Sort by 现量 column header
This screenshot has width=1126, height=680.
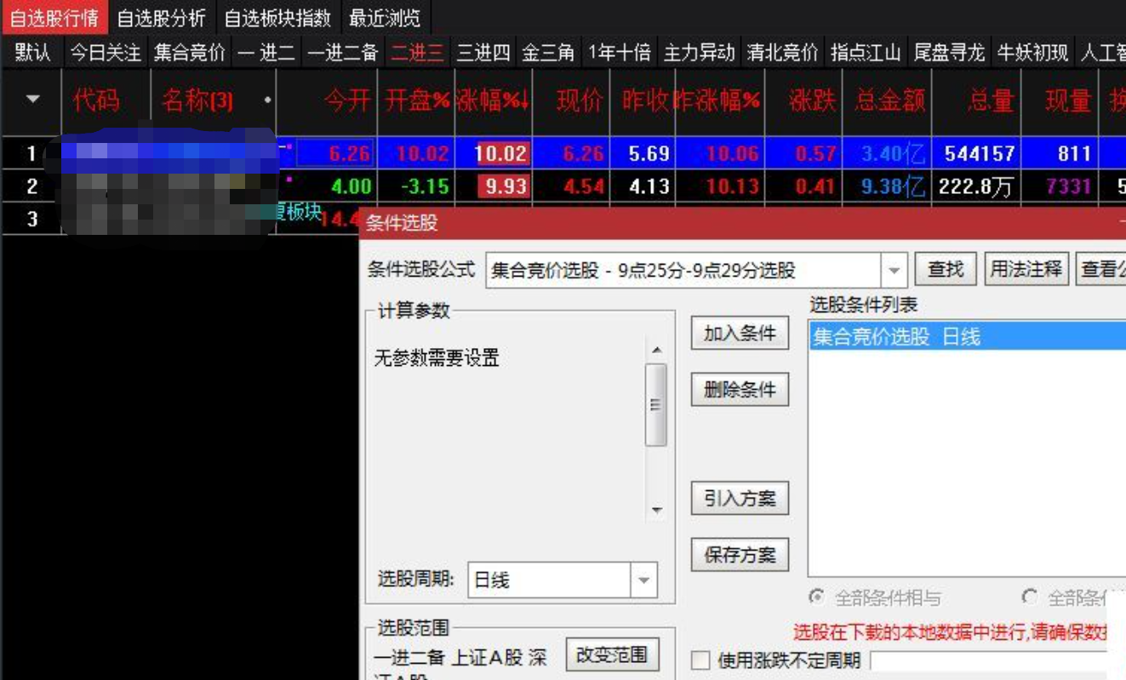pos(1067,101)
